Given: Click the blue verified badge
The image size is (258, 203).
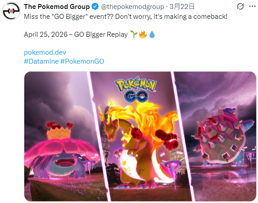Looking at the screenshot, I should point(95,7).
